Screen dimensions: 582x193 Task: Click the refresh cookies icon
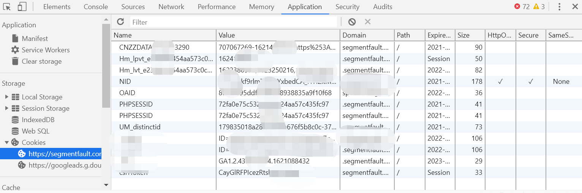[x=120, y=22]
